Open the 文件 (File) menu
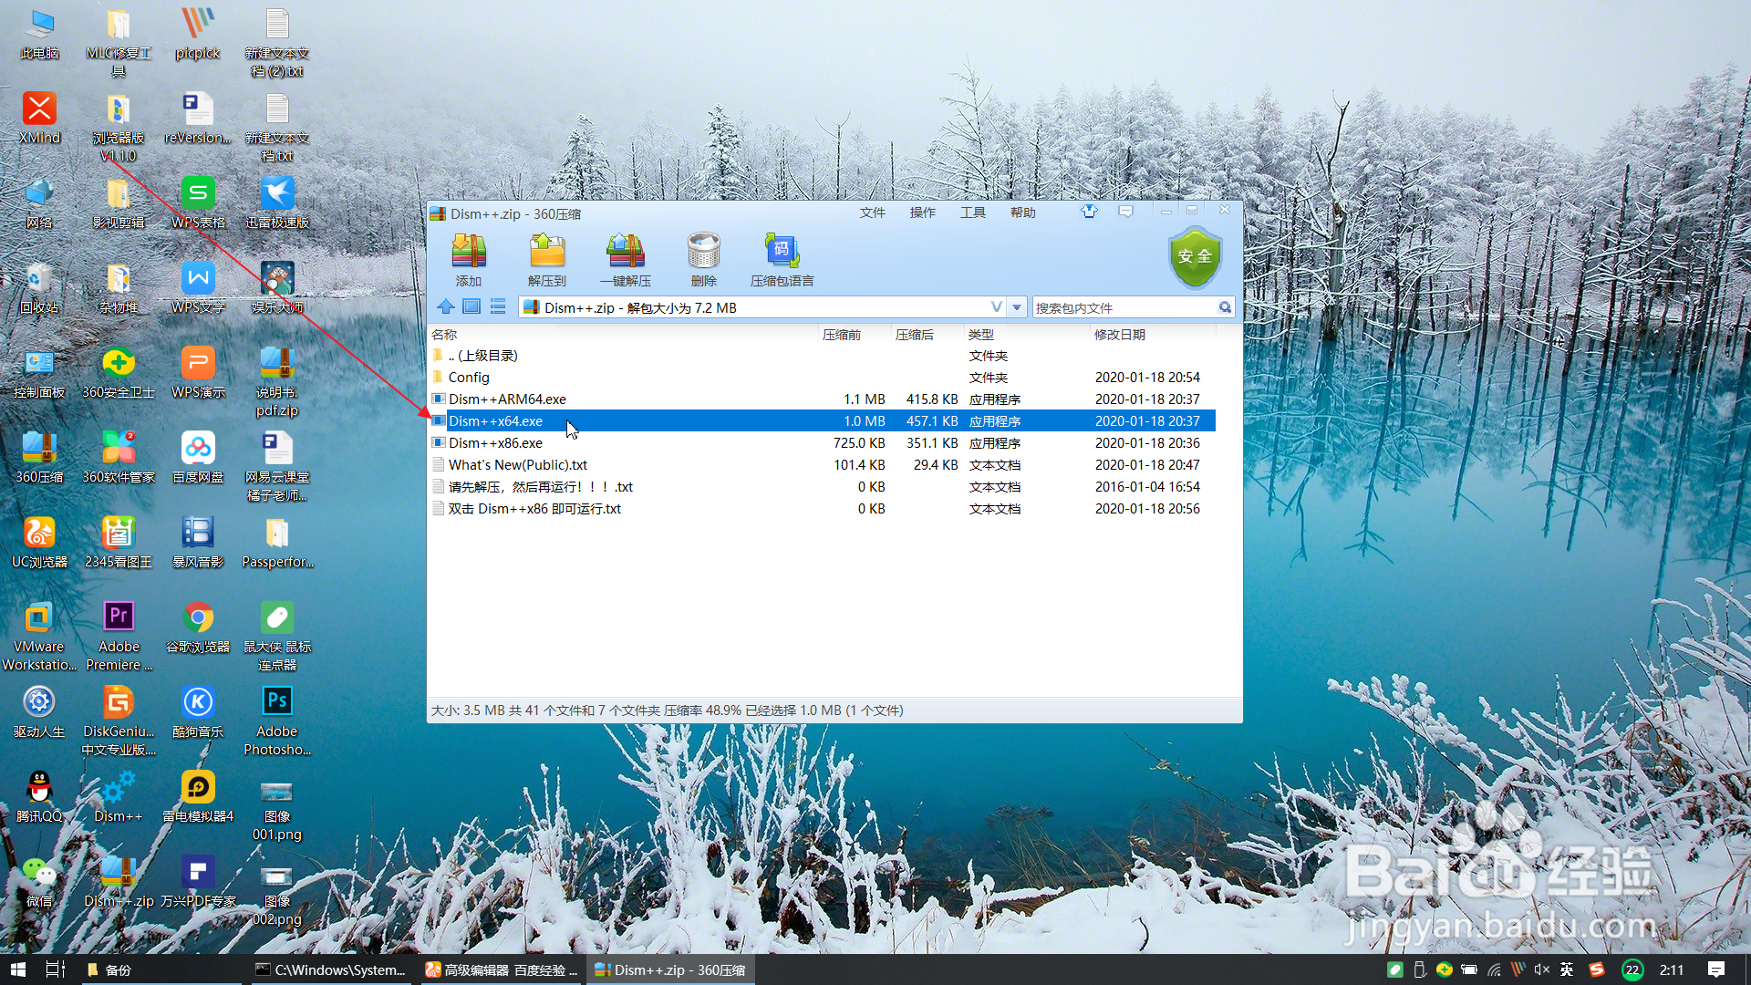Viewport: 1751px width, 985px height. (x=872, y=213)
